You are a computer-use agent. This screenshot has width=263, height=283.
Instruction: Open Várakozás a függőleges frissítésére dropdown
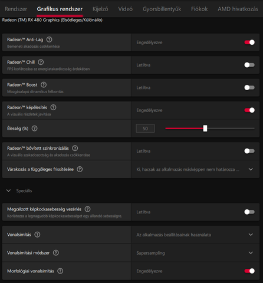pyautogui.click(x=195, y=169)
